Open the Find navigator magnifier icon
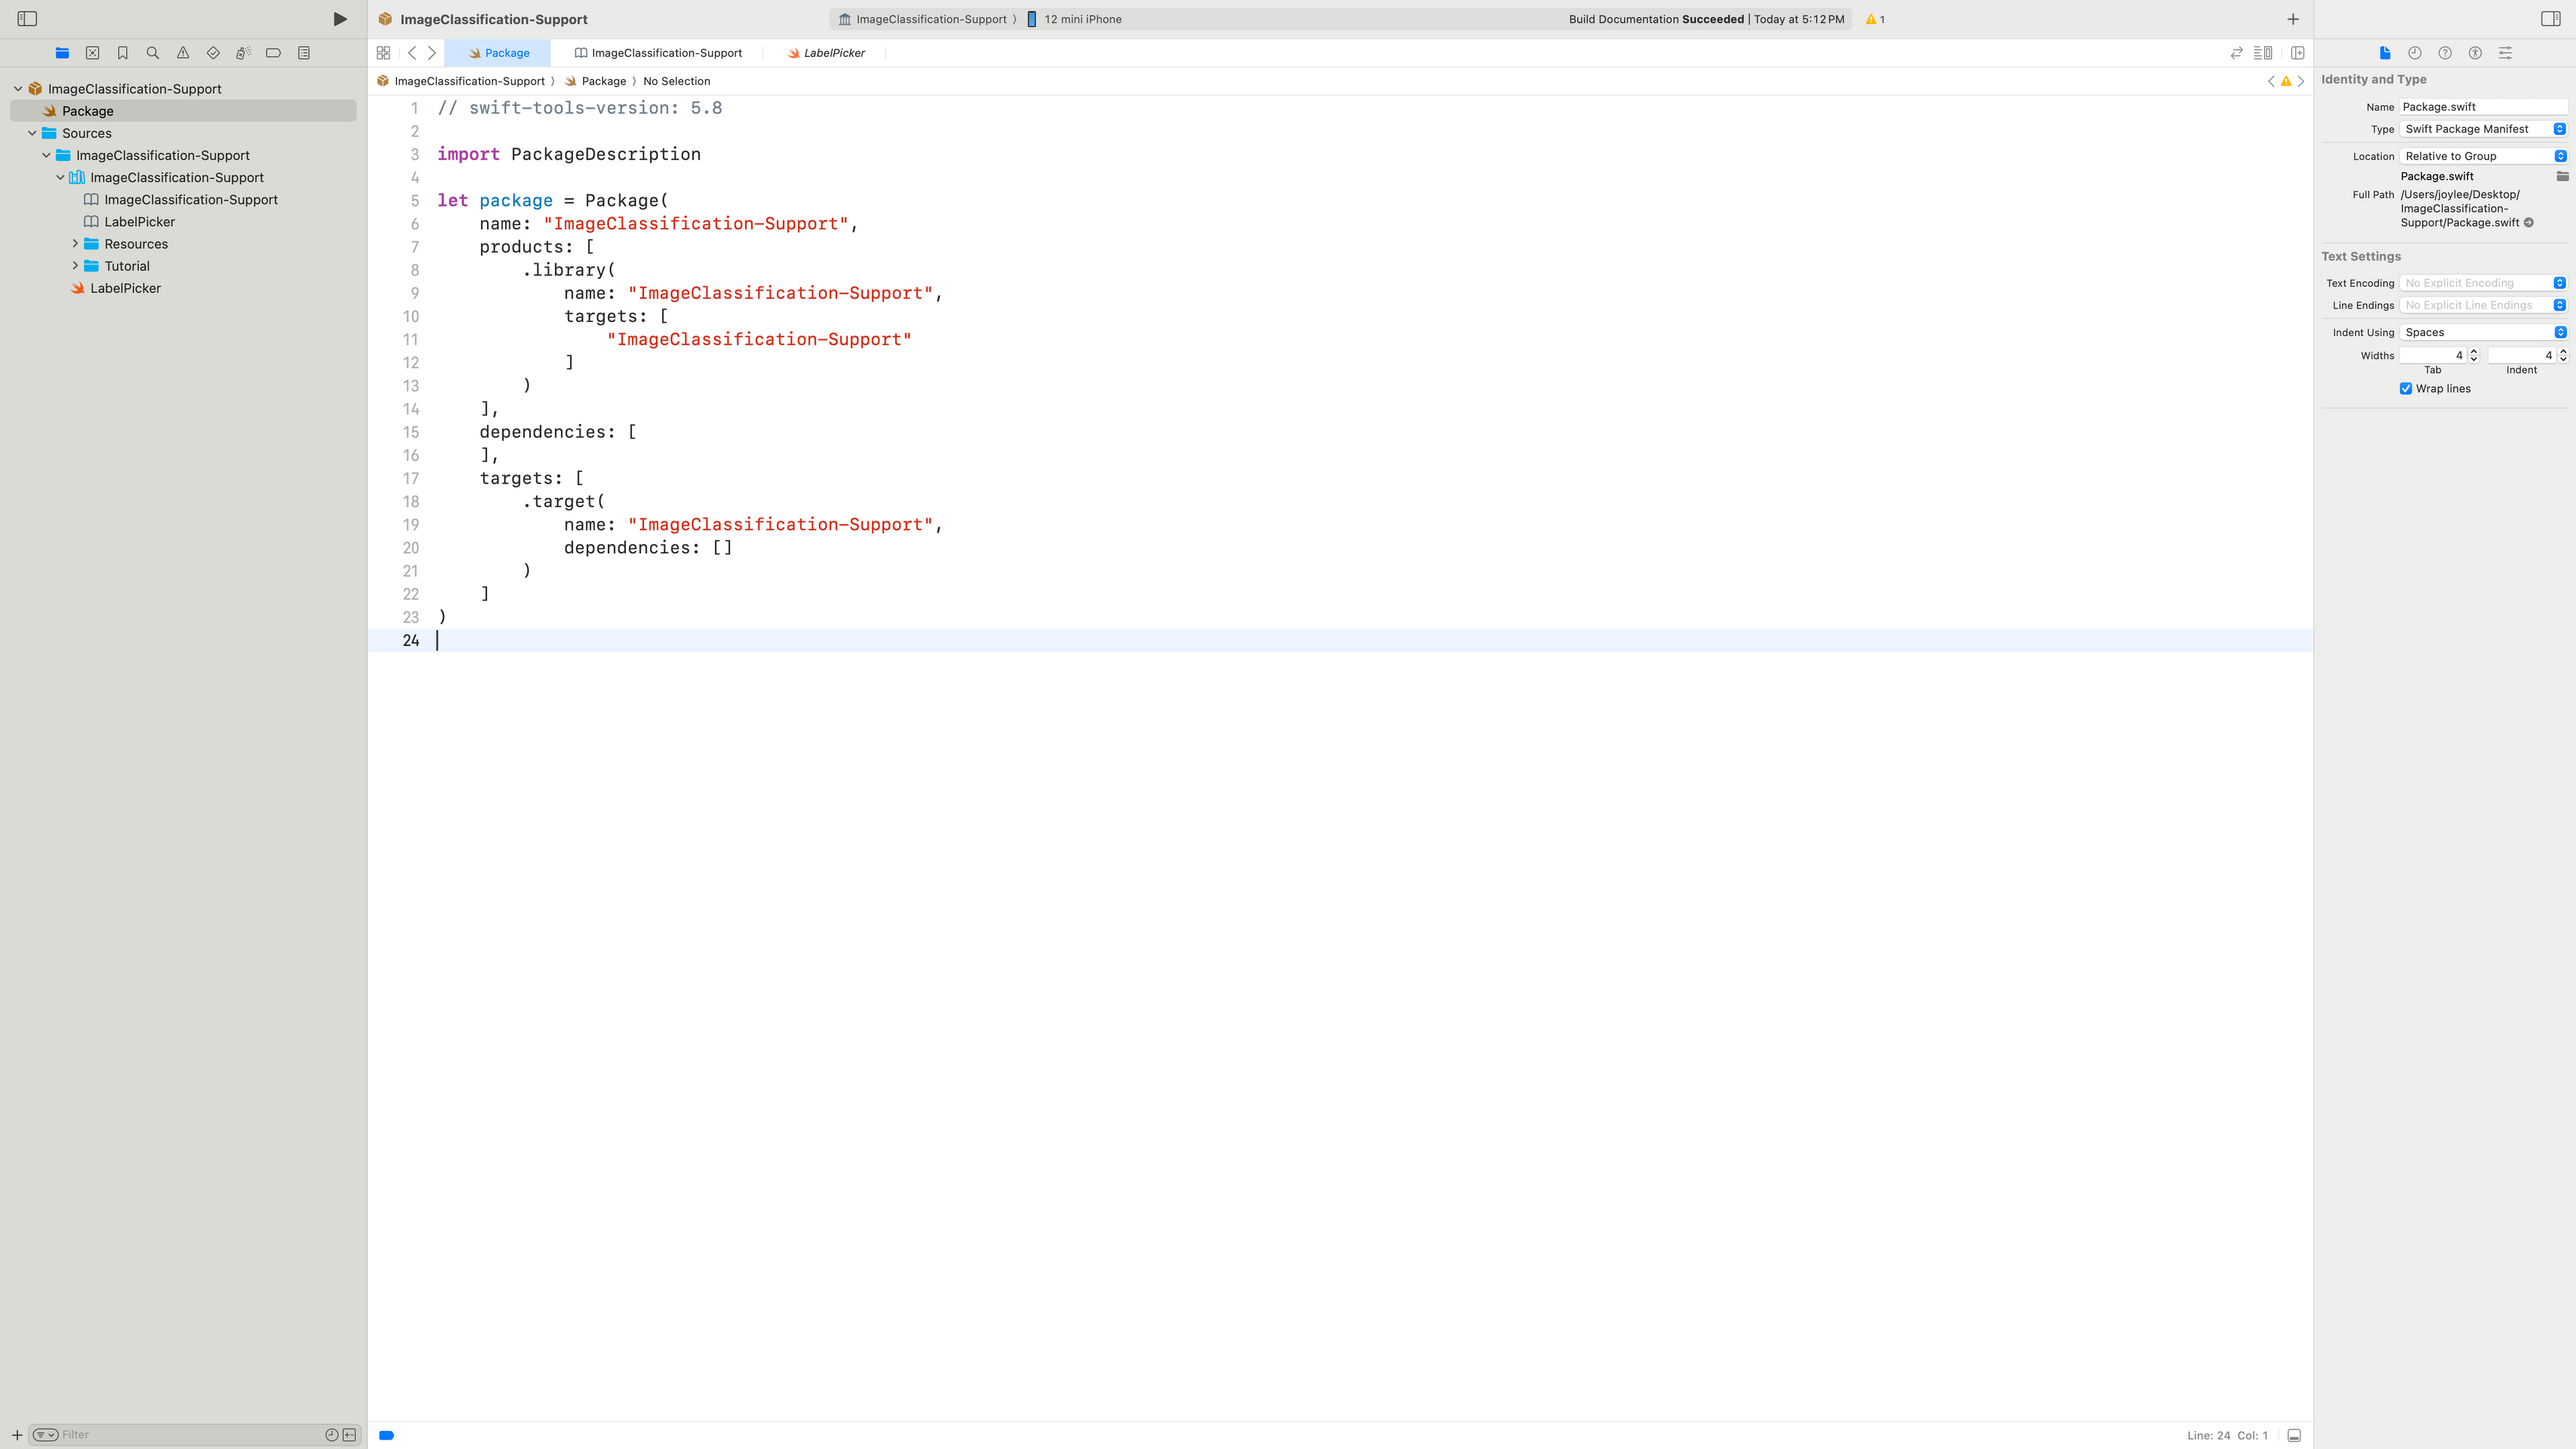 point(153,53)
